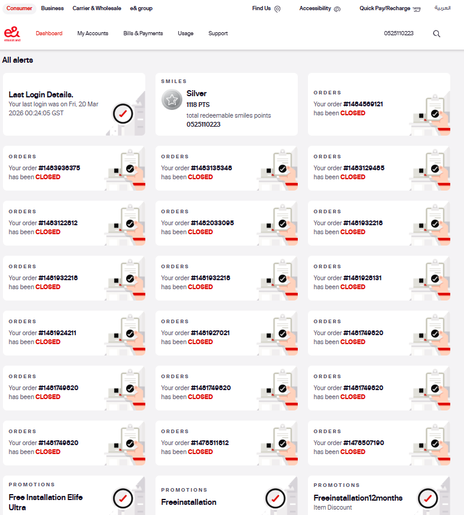Open the search magnifier icon
Screen dimensions: 464x515
(x=436, y=33)
